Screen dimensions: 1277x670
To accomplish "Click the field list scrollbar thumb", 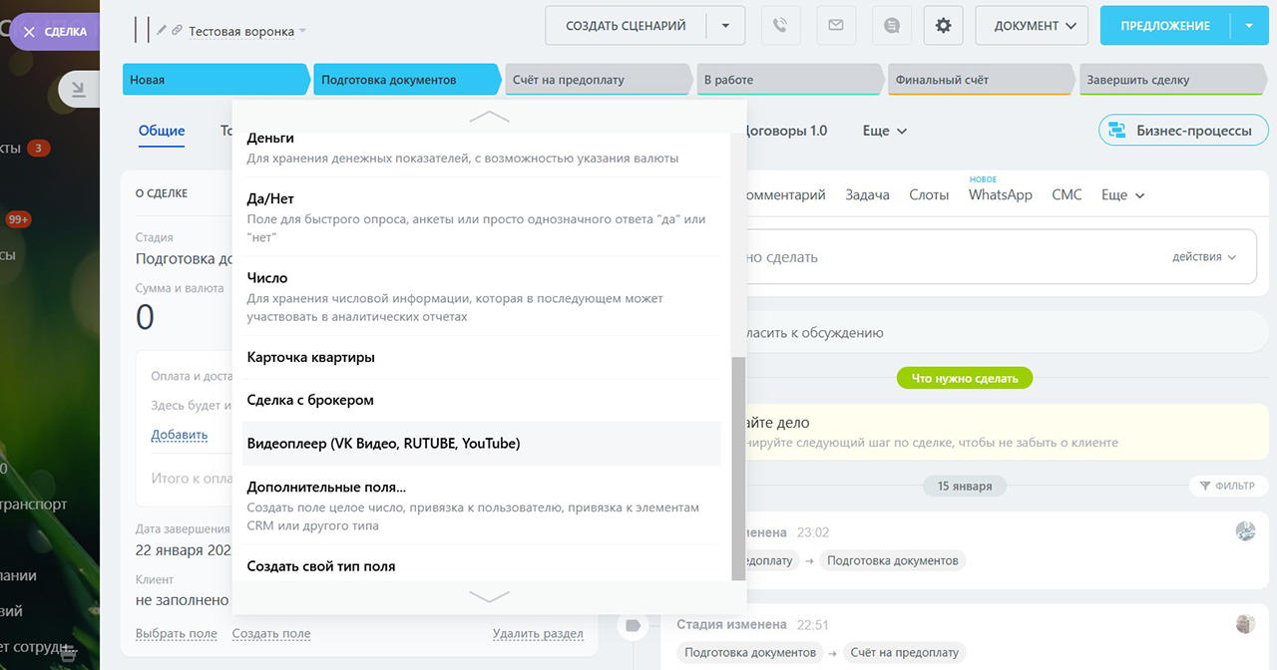I will tap(738, 469).
